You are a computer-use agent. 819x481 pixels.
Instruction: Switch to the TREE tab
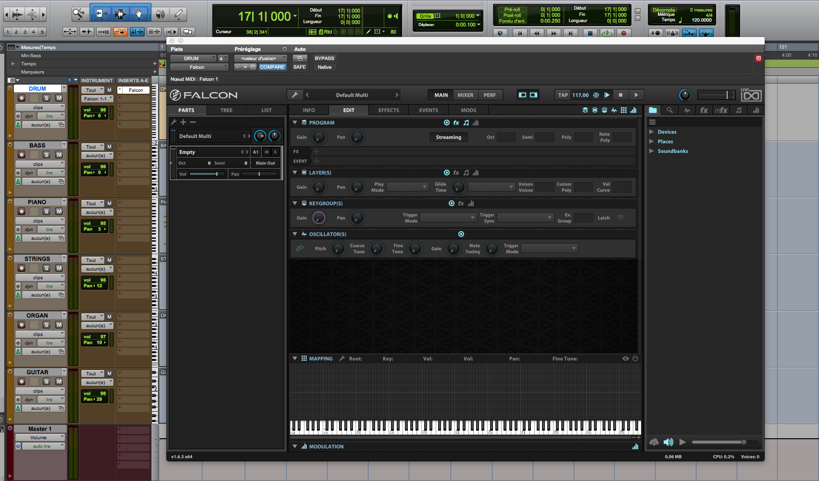[x=226, y=110]
